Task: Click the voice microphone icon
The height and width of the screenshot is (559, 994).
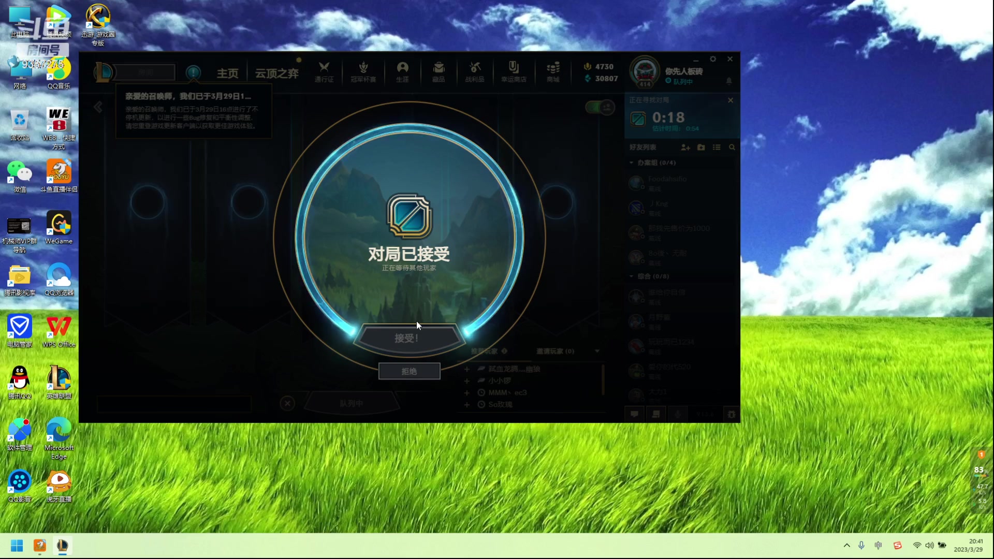Action: pos(678,414)
